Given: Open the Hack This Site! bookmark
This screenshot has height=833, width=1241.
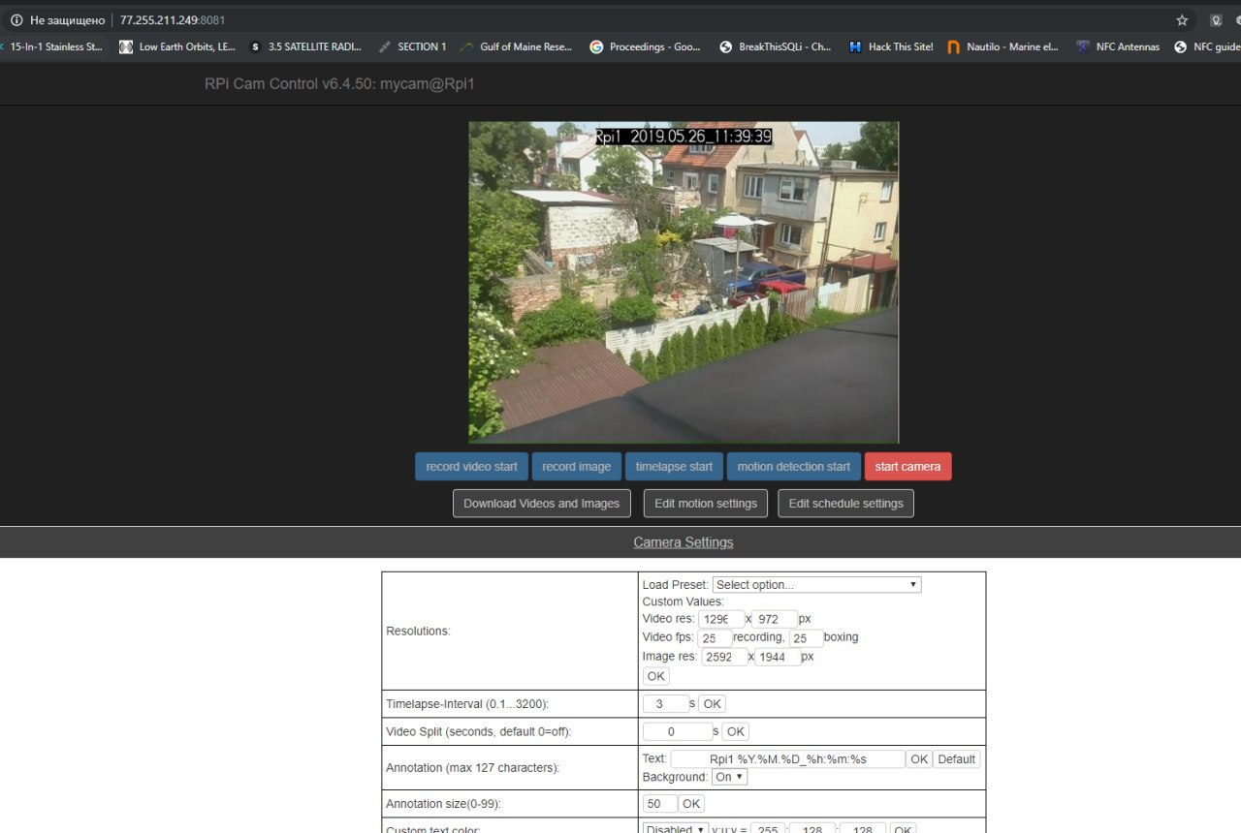Looking at the screenshot, I should point(890,46).
